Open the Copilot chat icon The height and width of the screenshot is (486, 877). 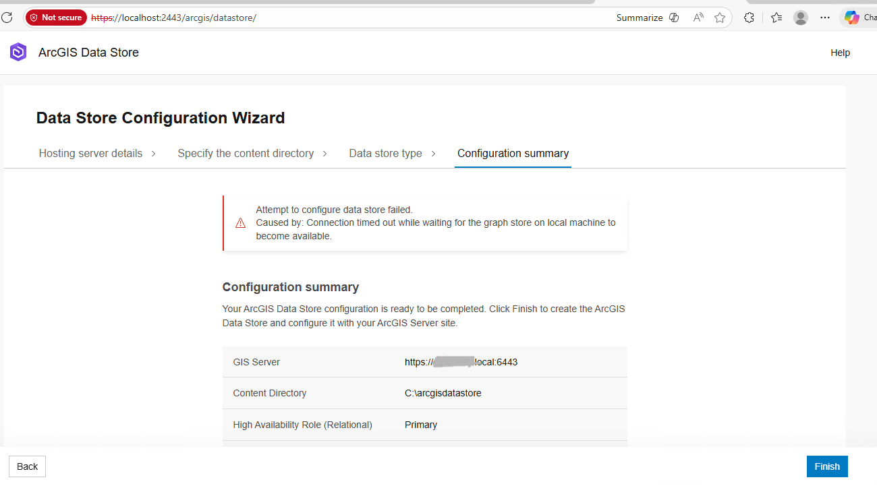[852, 18]
